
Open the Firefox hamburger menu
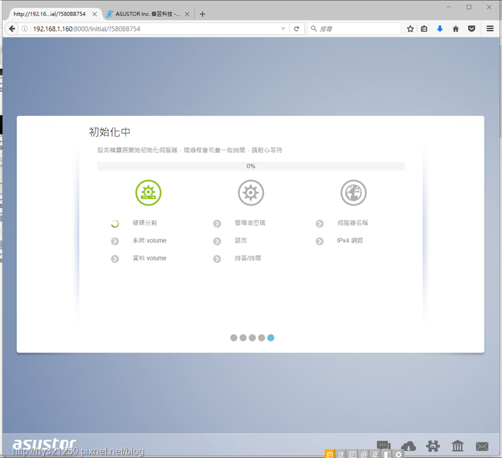coord(490,29)
